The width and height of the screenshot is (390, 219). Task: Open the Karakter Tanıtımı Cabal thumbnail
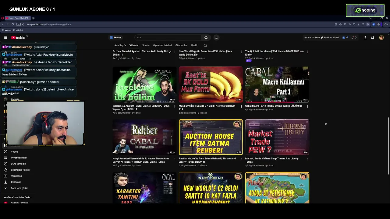144,188
